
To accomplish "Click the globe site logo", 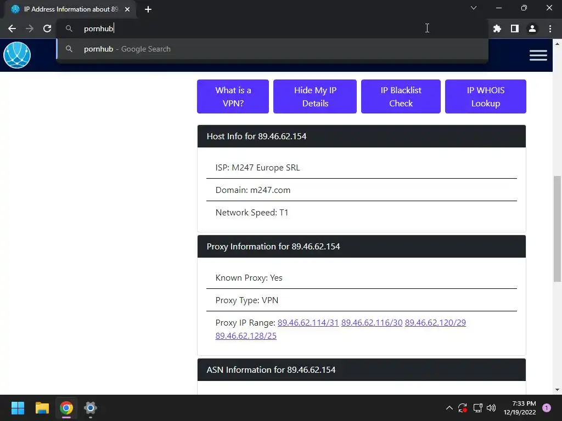I will click(x=17, y=55).
